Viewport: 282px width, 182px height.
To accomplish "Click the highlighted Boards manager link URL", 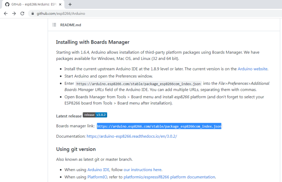I will tap(159, 126).
